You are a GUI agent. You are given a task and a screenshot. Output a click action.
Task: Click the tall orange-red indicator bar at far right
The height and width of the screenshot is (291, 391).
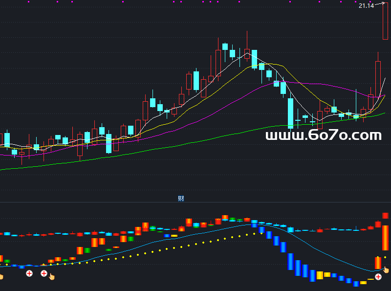coord(385,238)
